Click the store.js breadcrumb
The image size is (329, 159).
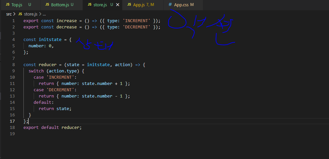click(31, 14)
